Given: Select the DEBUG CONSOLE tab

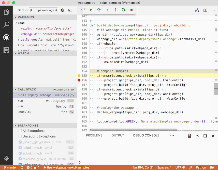Looking at the screenshot, I should click(146, 135).
